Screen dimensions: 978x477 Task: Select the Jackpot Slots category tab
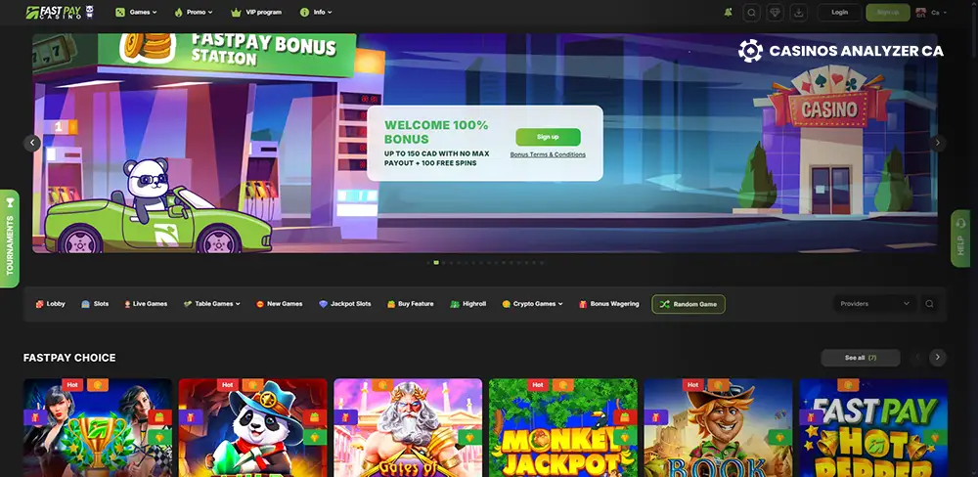345,304
